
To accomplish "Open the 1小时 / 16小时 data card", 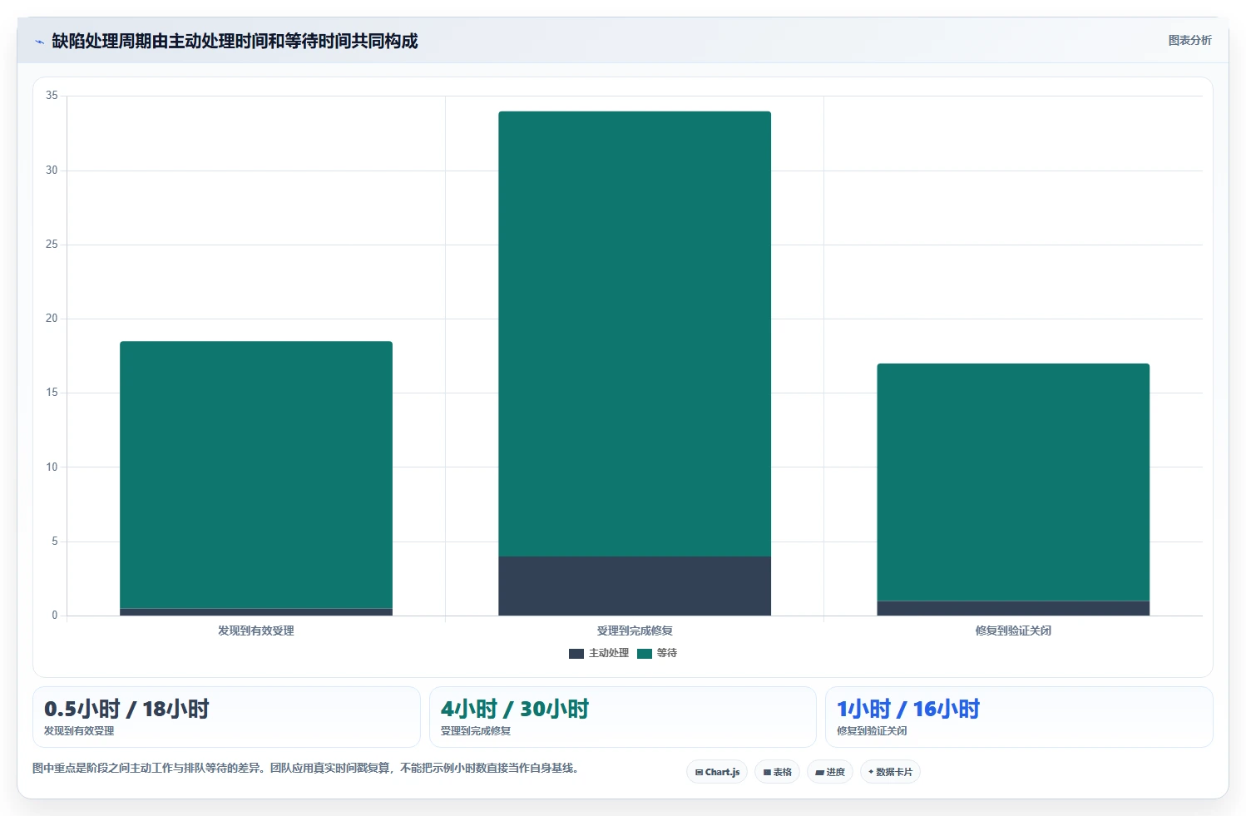I will (x=1019, y=717).
